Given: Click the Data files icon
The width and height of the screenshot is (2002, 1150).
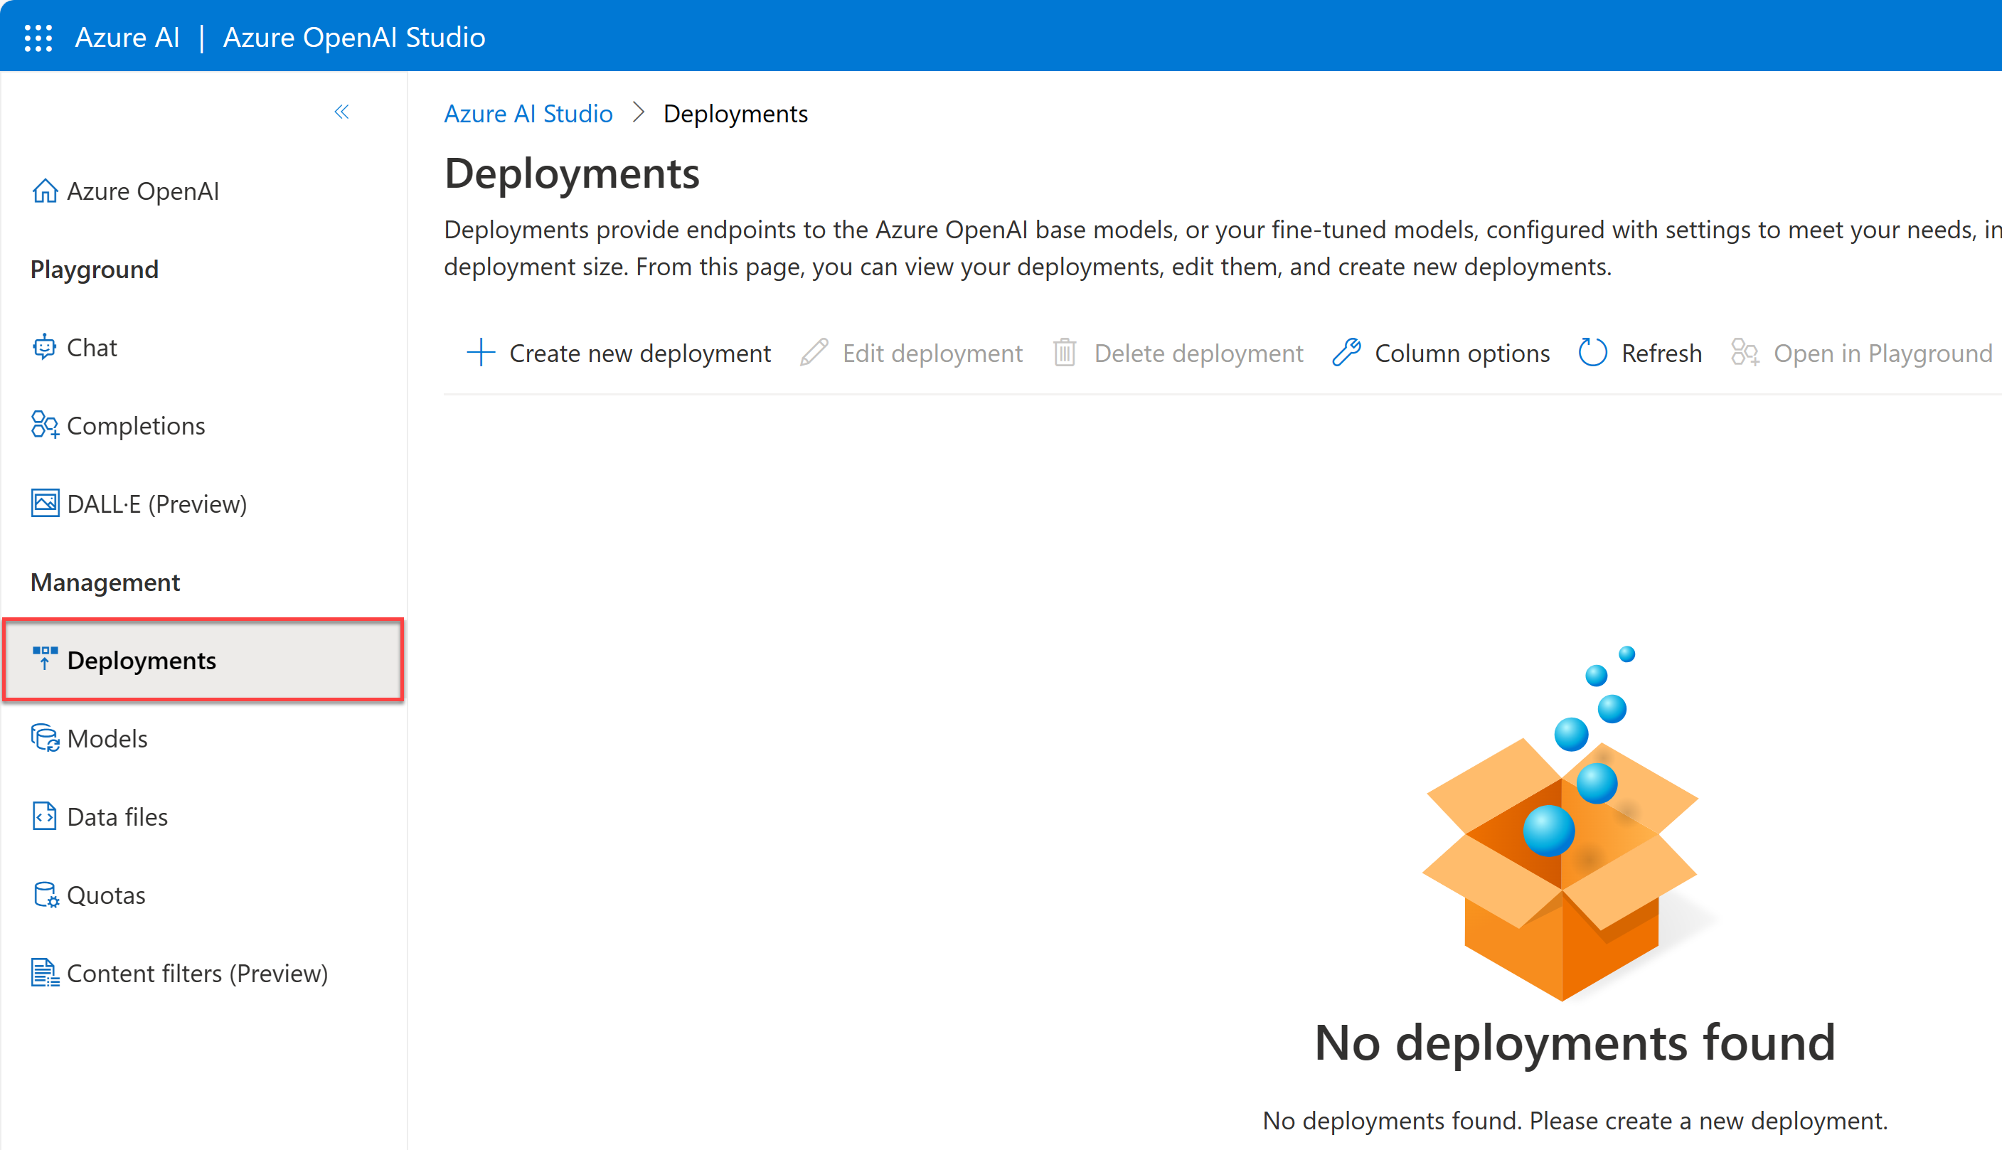Looking at the screenshot, I should click(x=45, y=816).
